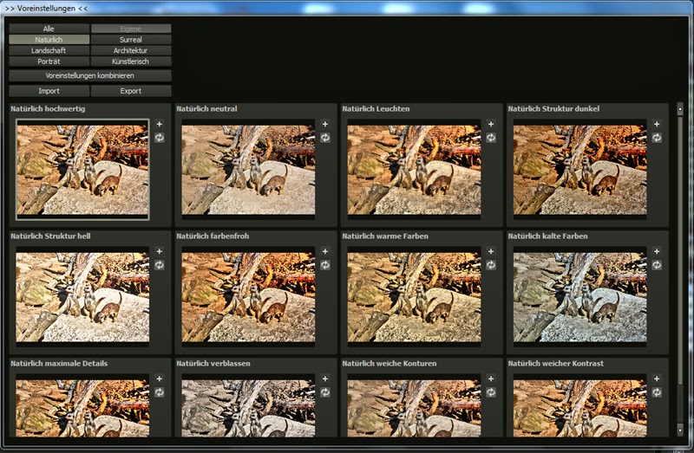Click the Export button
694x453 pixels.
click(131, 91)
